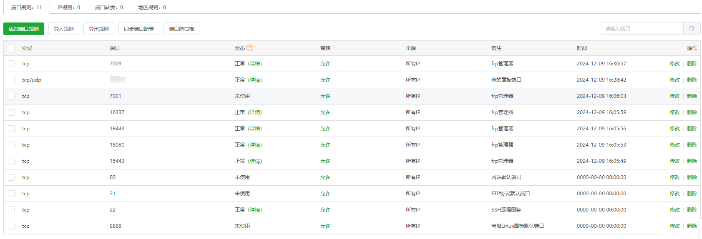Click the 导入规则 button
702x239 pixels.
click(x=64, y=29)
